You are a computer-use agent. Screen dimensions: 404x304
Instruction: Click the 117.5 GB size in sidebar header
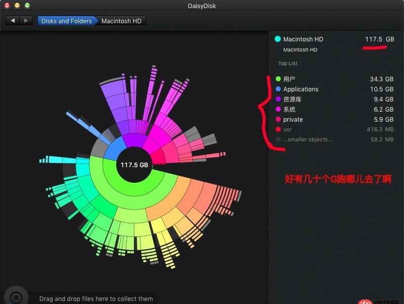(x=380, y=39)
